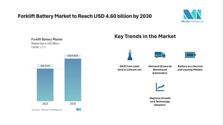The image size is (223, 125).
Task: Select the main headline about USD 4.60 billion
Action: 85,16
